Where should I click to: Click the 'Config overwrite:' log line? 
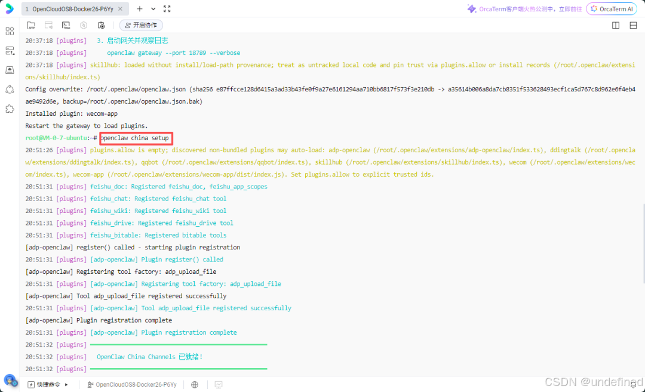(330, 95)
